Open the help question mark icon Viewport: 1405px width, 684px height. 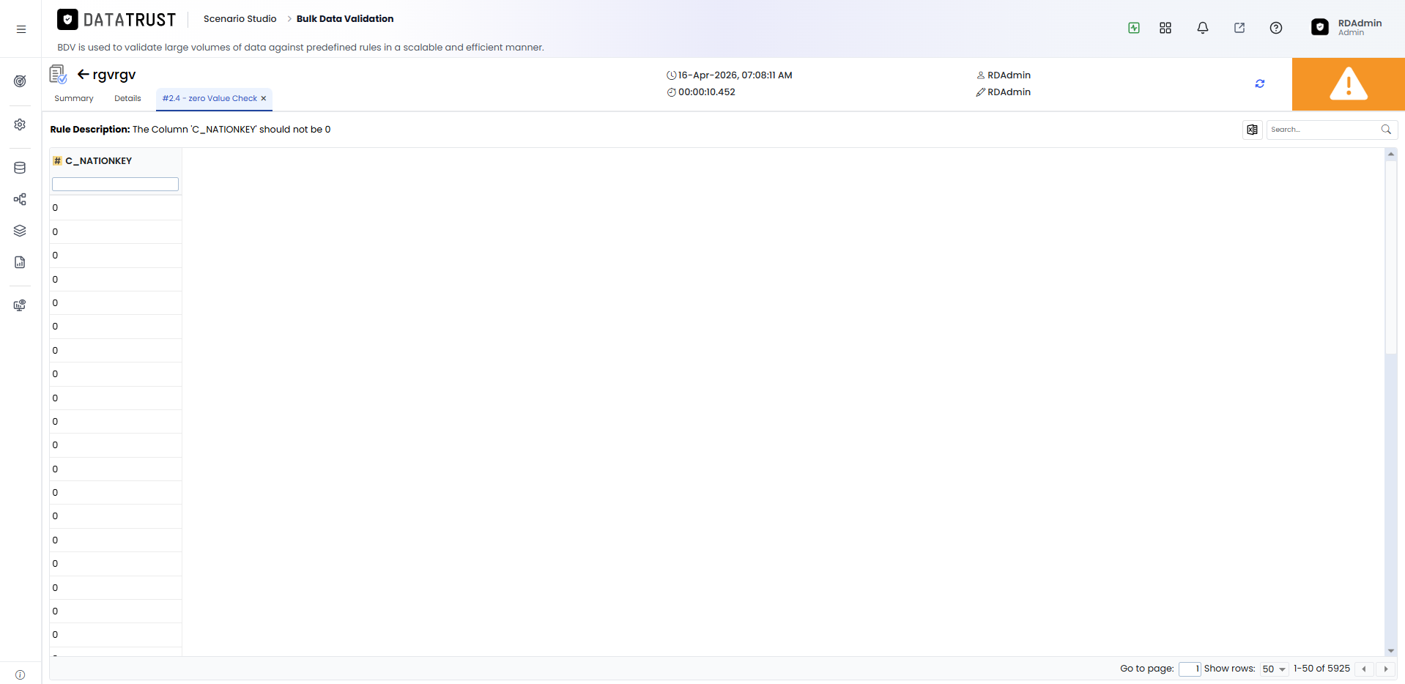coord(1276,28)
